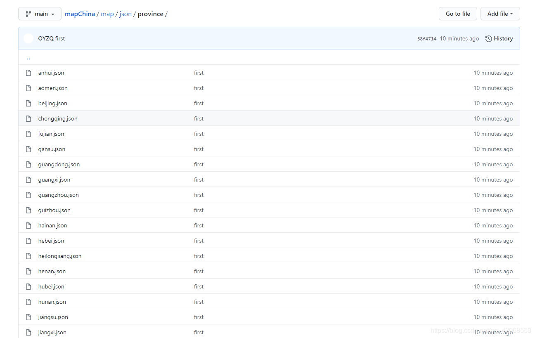535x338 pixels.
Task: Click the file icon next to henan.json
Action: [x=28, y=271]
